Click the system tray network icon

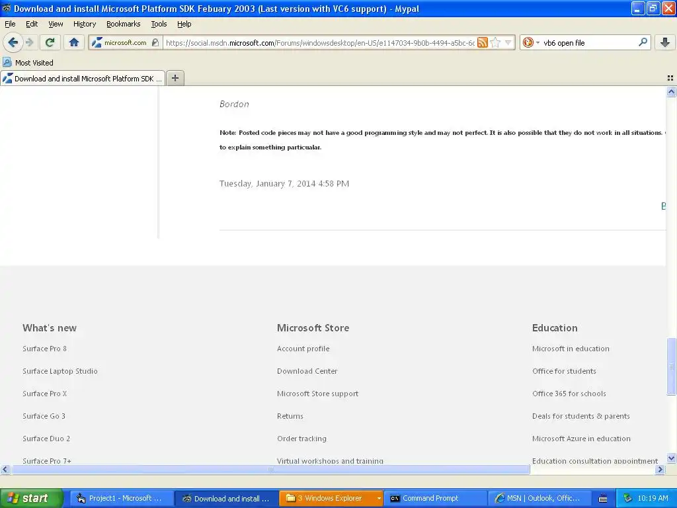pyautogui.click(x=628, y=499)
